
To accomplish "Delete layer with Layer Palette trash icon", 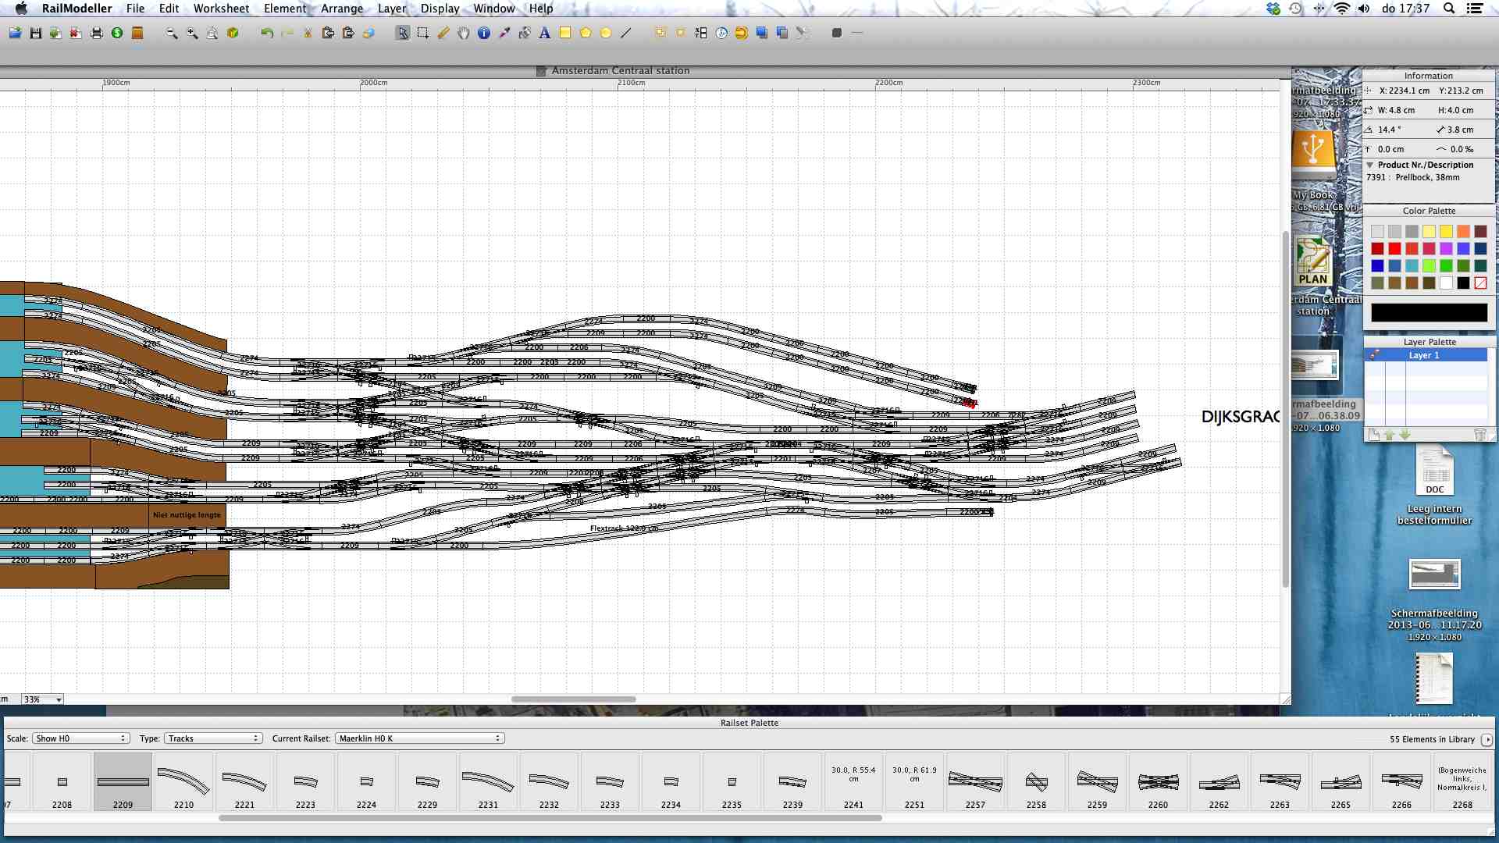I will pyautogui.click(x=1479, y=435).
